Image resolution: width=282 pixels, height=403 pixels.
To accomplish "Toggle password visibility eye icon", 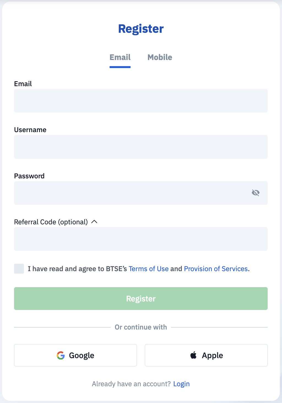I will click(x=256, y=193).
